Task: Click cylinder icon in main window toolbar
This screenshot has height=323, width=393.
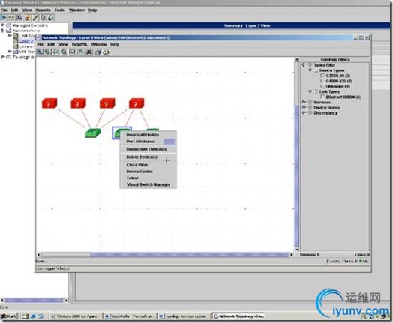Action: (43, 18)
